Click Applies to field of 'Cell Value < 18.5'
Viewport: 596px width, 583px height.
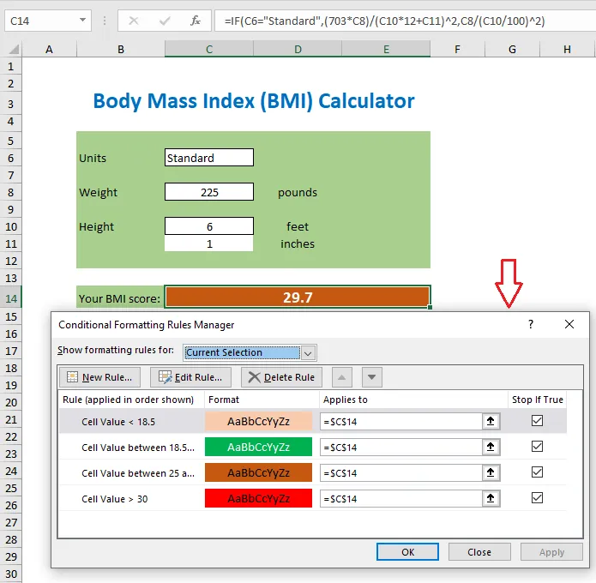(401, 421)
